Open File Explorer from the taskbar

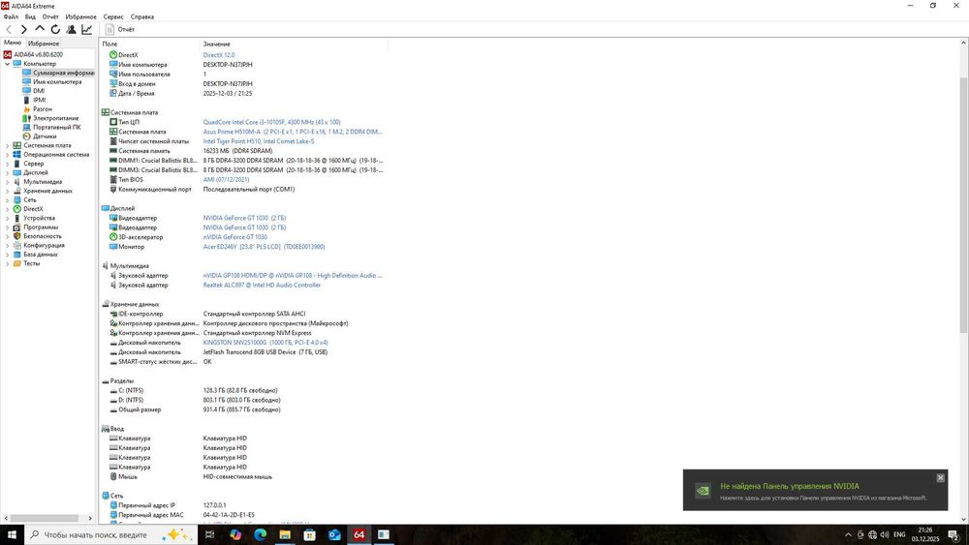(285, 534)
